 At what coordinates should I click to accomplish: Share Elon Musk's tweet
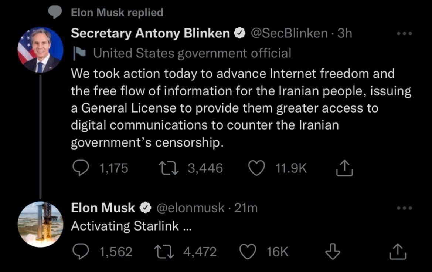(x=398, y=252)
